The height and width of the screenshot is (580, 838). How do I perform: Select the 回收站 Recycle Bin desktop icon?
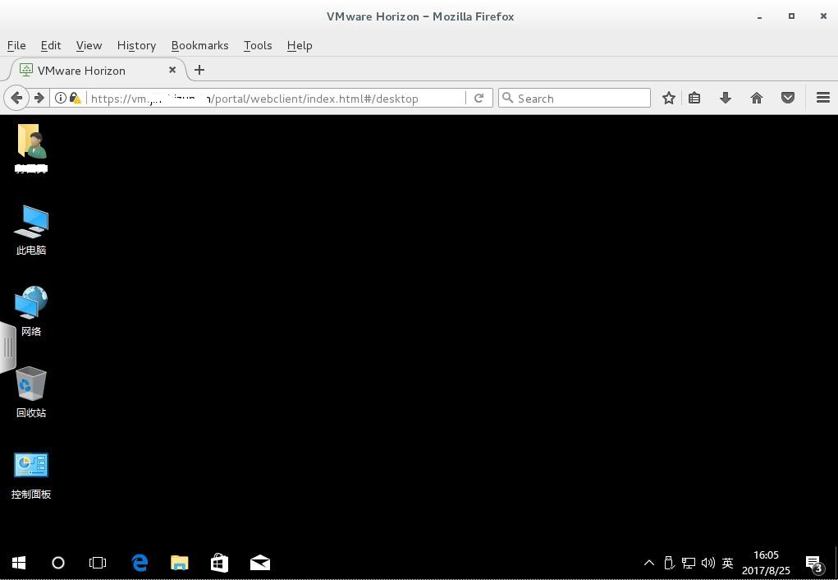(31, 392)
